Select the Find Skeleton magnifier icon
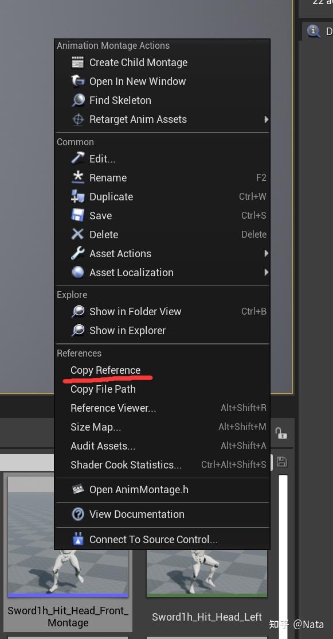Image resolution: width=333 pixels, height=639 pixels. coord(78,100)
